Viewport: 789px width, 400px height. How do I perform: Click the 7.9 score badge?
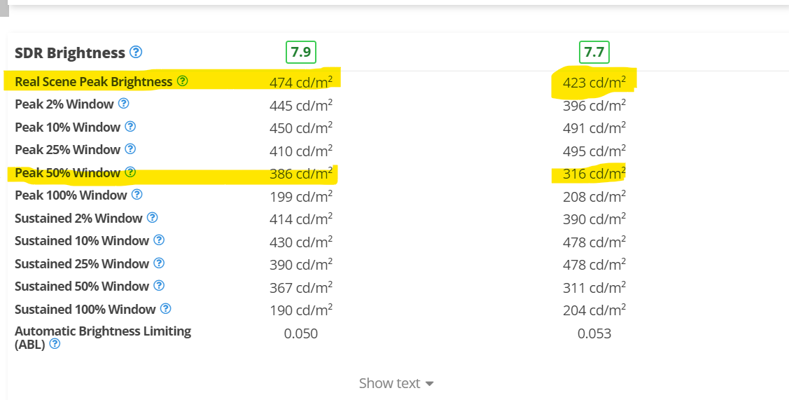(301, 52)
